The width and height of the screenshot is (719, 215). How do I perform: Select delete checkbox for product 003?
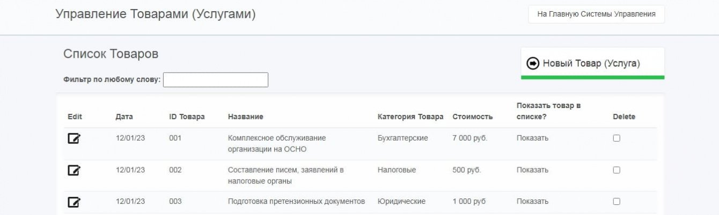point(617,202)
